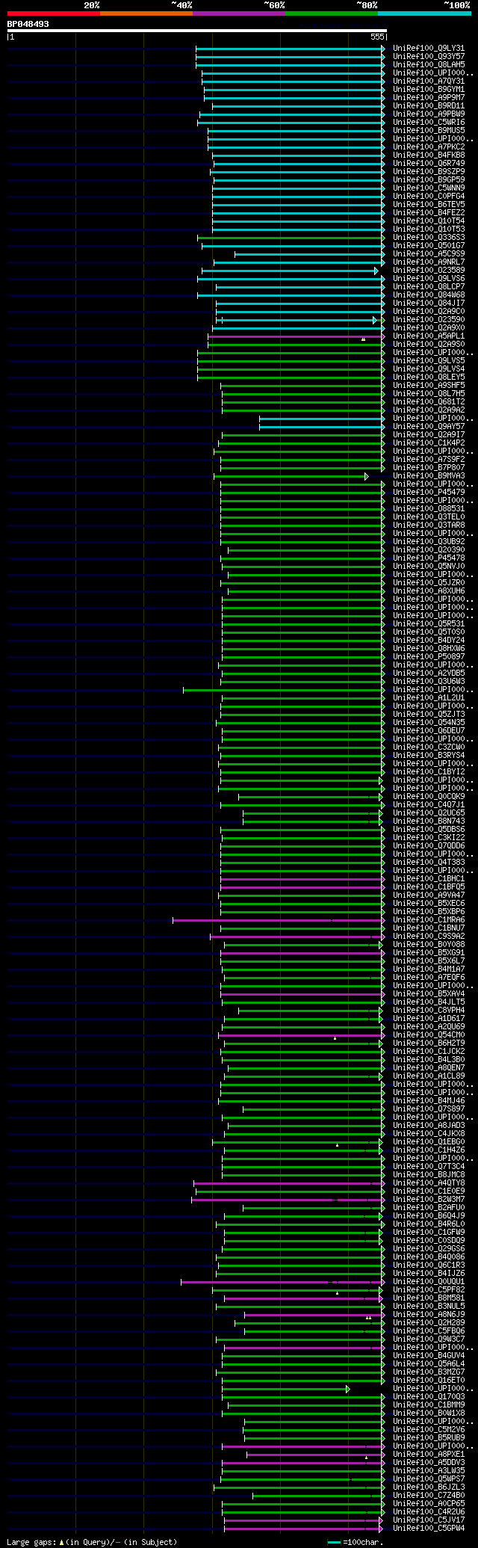
Task: Click the cyan ~100% identity legend bar
Action: coord(424,13)
